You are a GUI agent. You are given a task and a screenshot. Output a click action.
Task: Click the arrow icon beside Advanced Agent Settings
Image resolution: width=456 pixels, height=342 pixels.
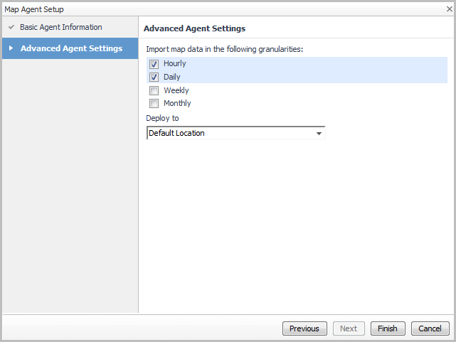(11, 48)
